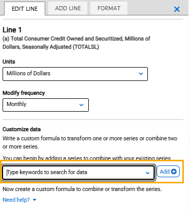The width and height of the screenshot is (190, 211).
Task: Click the plus circle icon beside Add
Action: tap(174, 172)
